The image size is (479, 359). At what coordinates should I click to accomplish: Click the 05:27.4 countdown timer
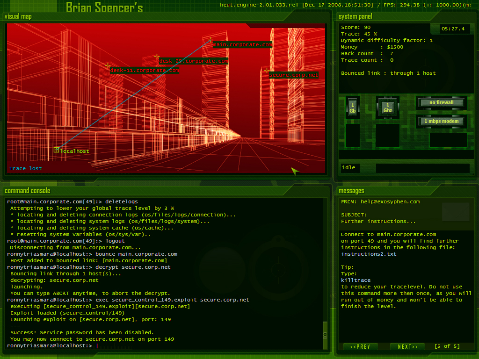pyautogui.click(x=455, y=29)
